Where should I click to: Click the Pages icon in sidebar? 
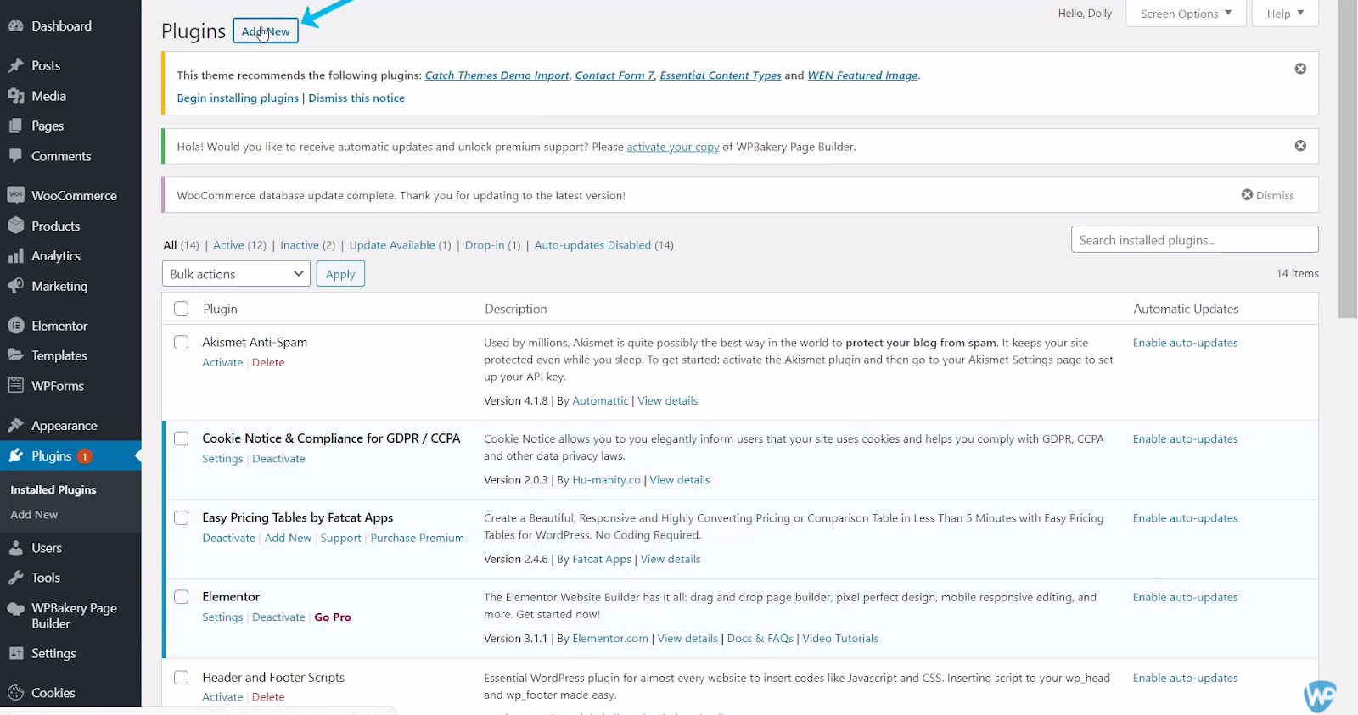(15, 126)
